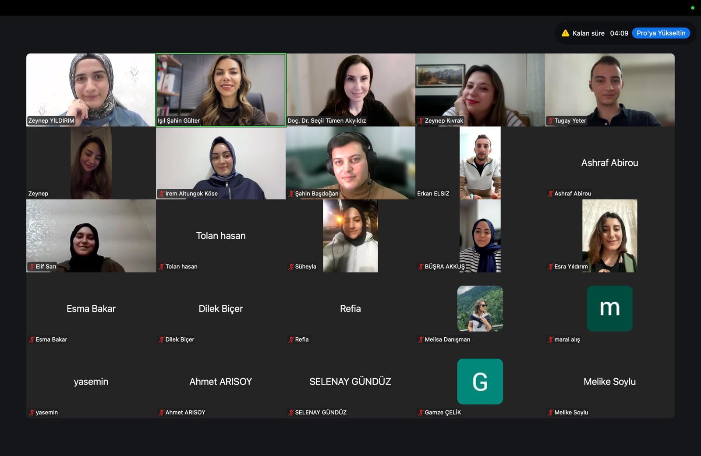This screenshot has width=701, height=456.
Task: Select Melisa Danışman's profile picture tile
Action: (x=480, y=308)
